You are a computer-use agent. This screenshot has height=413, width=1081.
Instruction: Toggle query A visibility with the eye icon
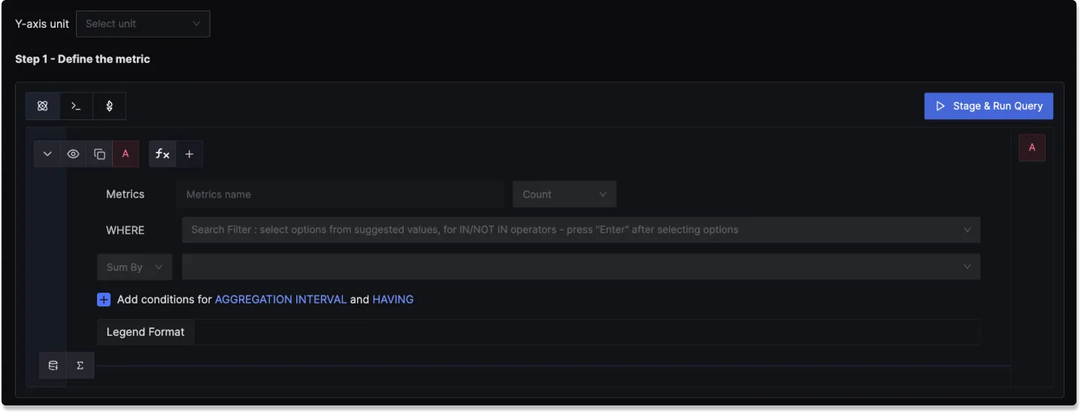73,154
